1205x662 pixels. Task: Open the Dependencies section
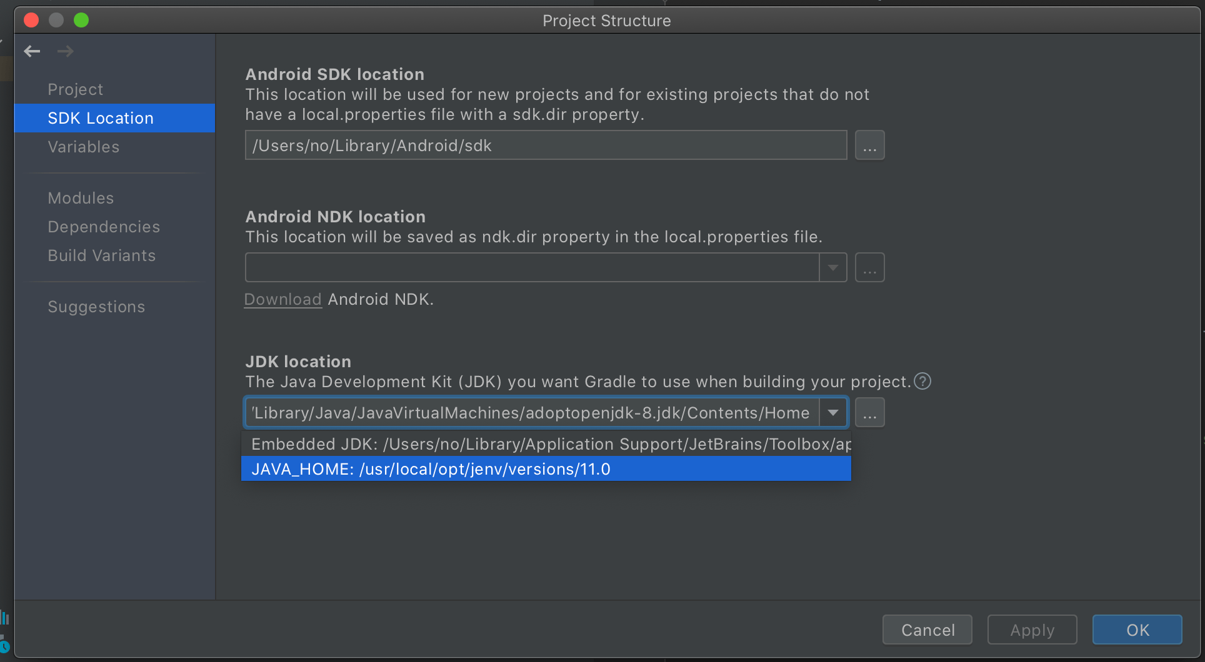(x=104, y=226)
